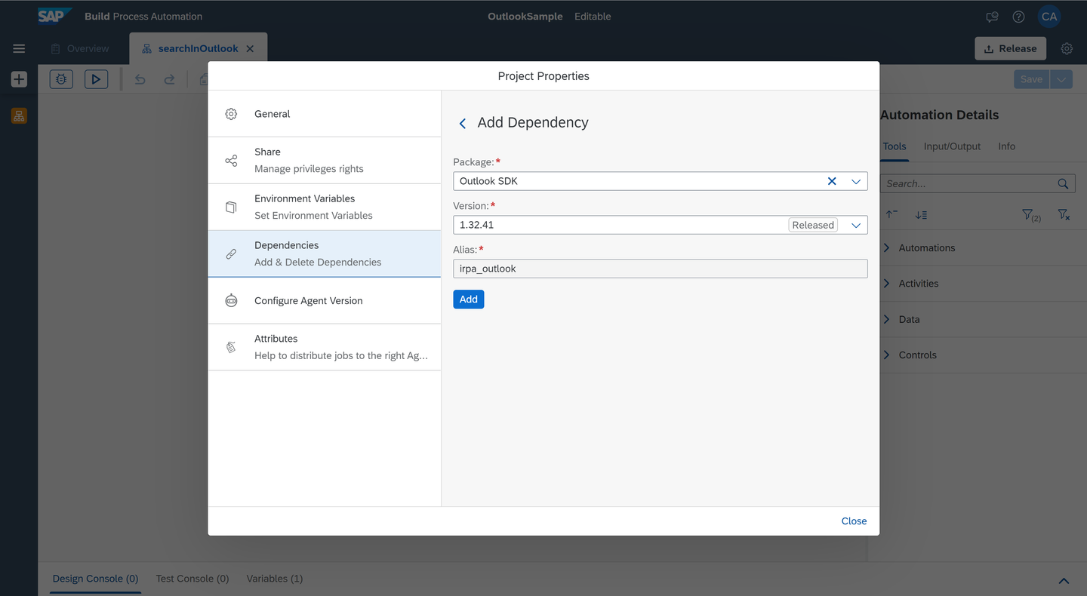
Task: Click the Release button
Action: pos(1010,48)
